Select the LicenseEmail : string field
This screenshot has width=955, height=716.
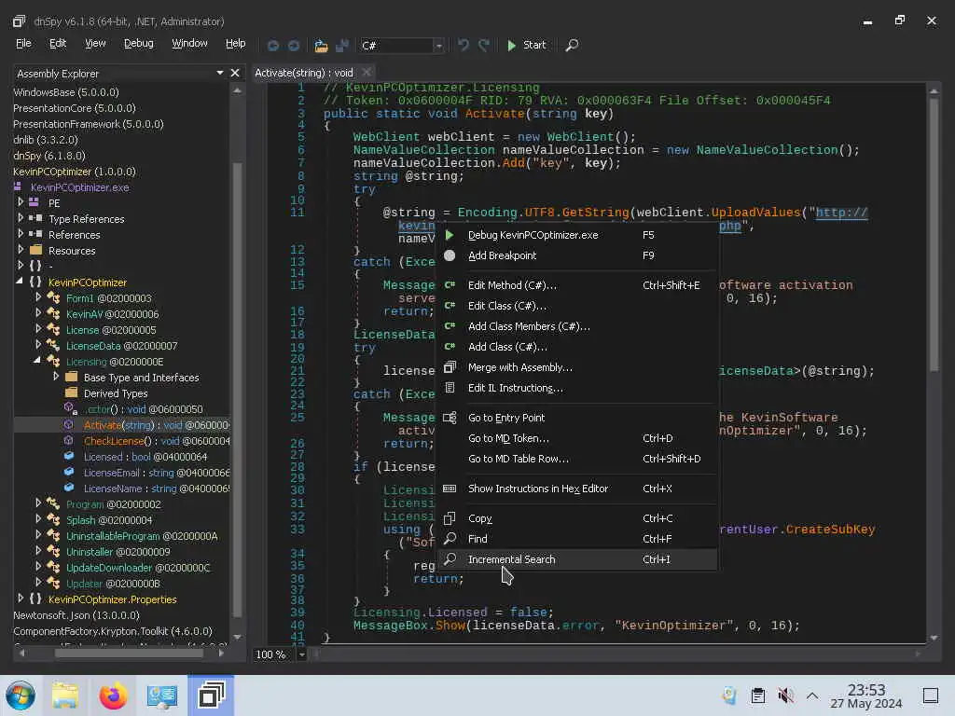click(157, 473)
